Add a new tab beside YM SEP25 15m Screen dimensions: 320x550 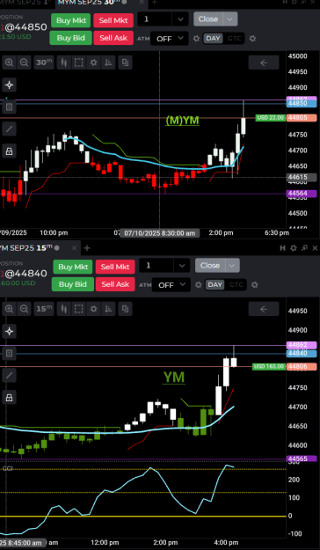point(87,248)
